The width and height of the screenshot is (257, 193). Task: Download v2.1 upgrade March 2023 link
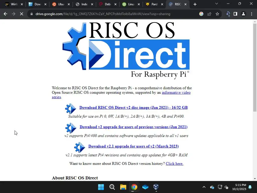tap(134, 146)
